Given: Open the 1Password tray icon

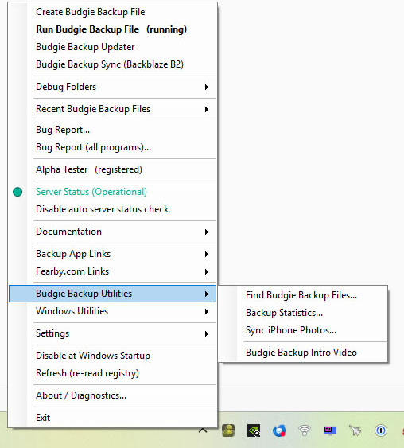Looking at the screenshot, I should point(381,430).
